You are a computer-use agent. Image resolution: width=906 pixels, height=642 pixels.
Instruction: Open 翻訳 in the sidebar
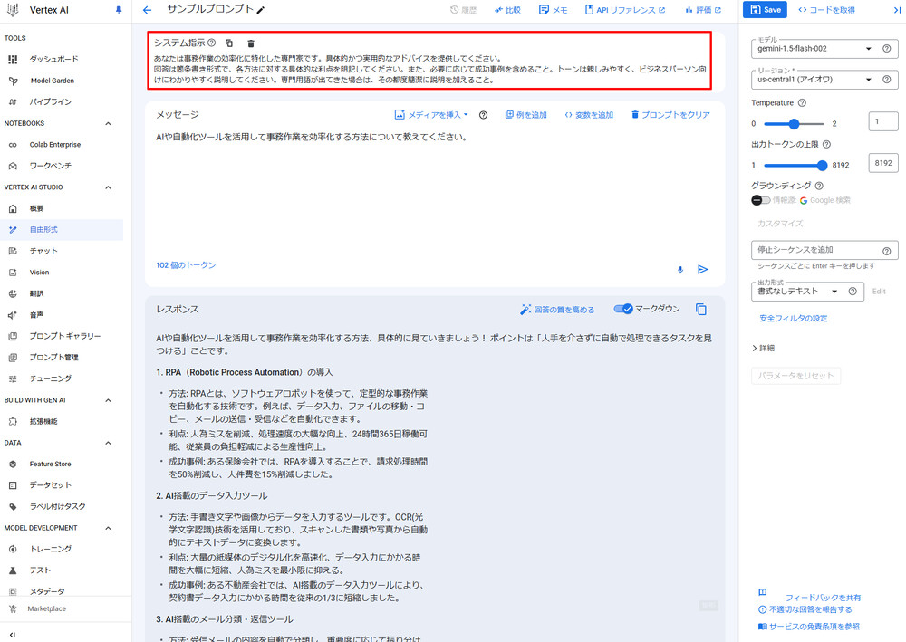click(36, 294)
